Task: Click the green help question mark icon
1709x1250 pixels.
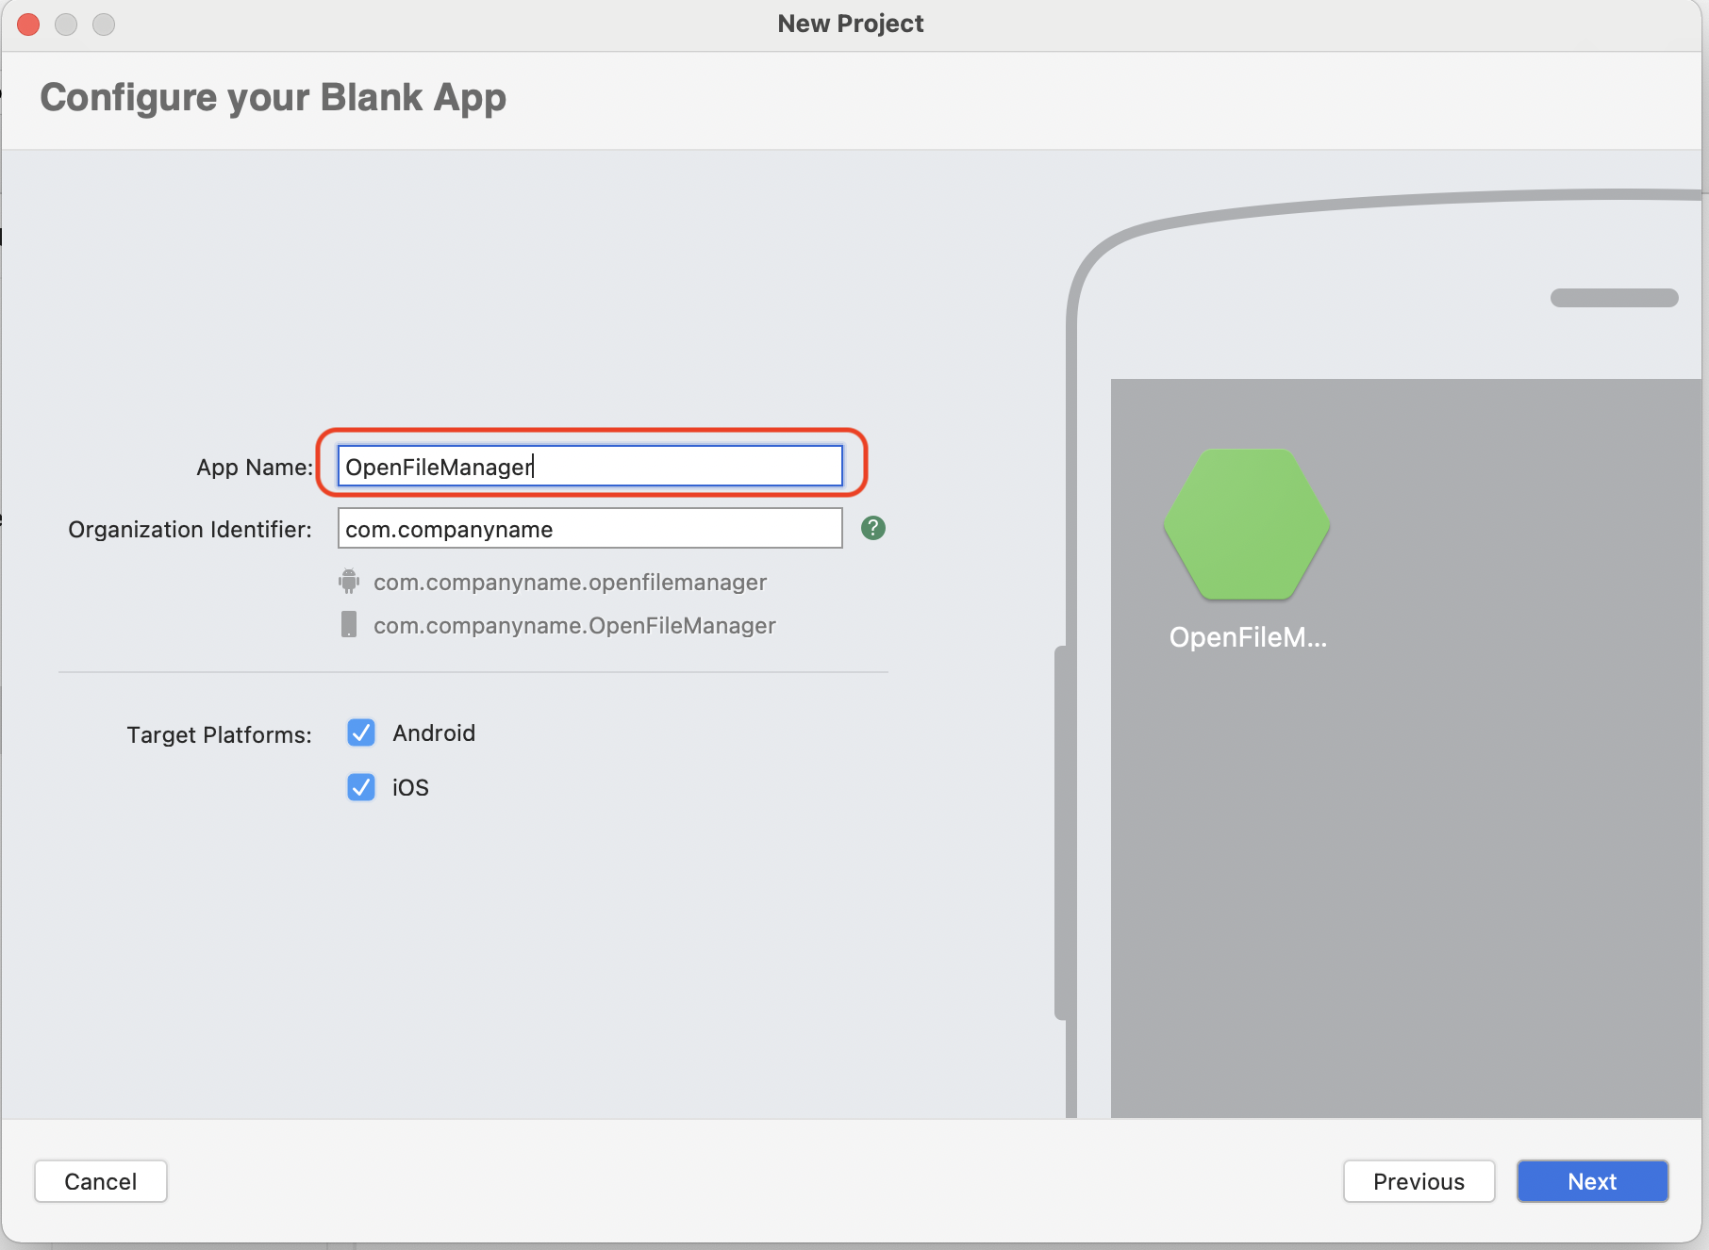Action: tap(873, 528)
